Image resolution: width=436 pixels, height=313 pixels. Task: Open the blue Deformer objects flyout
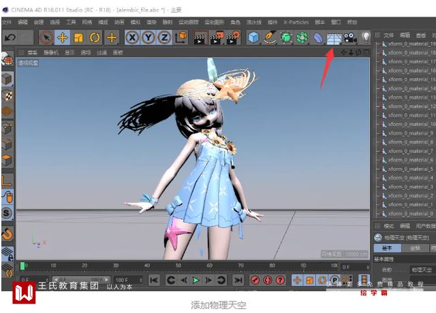point(318,37)
